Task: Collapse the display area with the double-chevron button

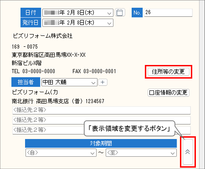Action: tap(188, 152)
